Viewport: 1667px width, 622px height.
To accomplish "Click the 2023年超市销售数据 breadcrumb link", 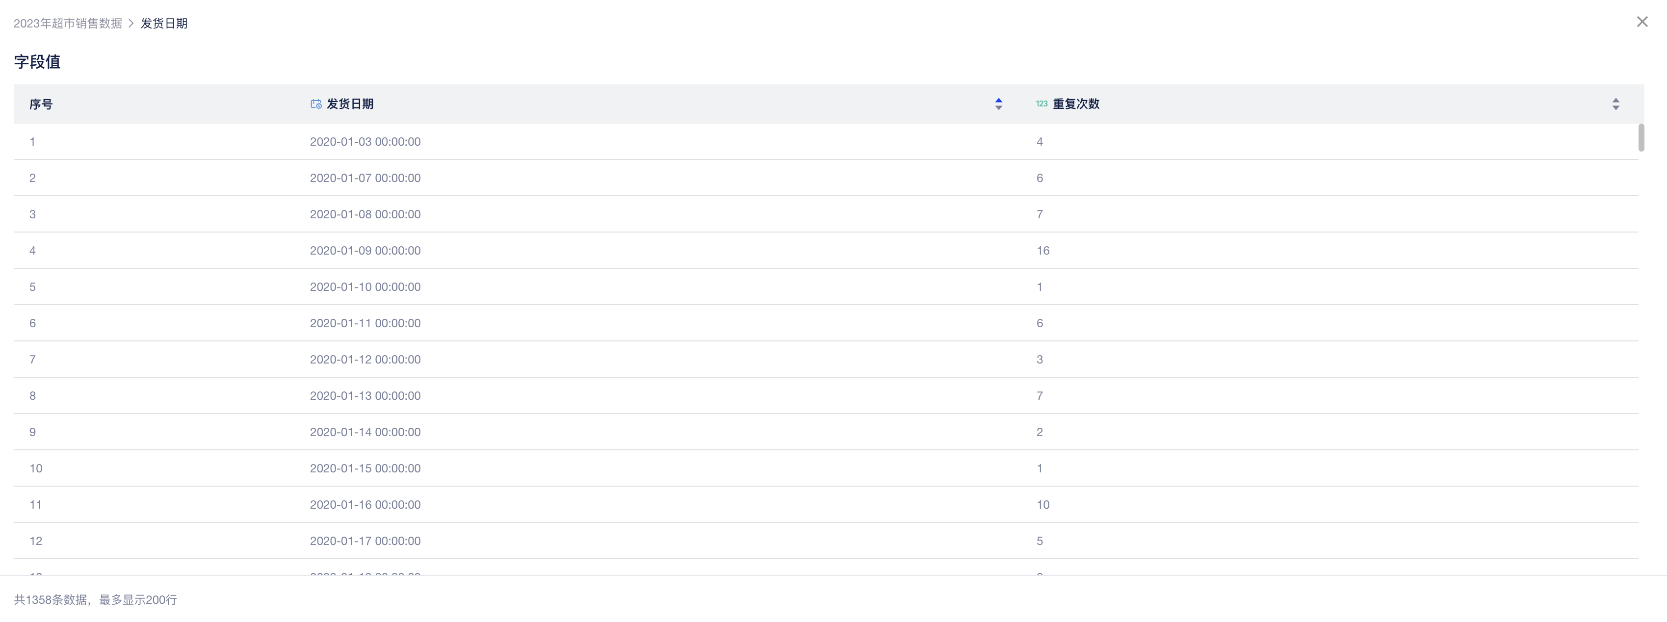I will (x=68, y=24).
